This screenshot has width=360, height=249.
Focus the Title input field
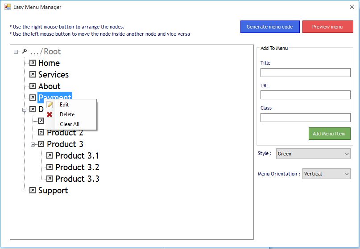pos(305,73)
